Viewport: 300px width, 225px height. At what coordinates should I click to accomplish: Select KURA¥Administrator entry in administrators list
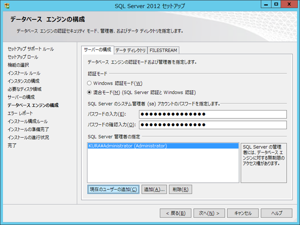163,146
